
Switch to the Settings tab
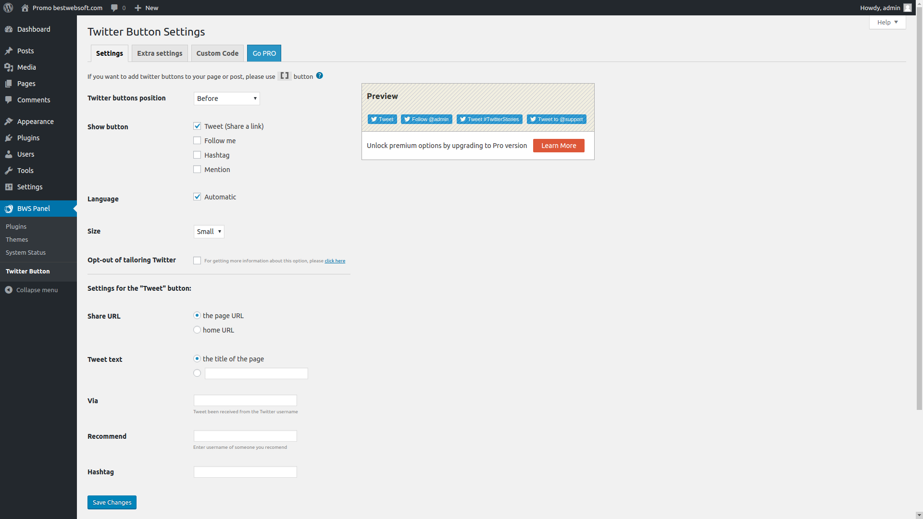click(x=110, y=53)
